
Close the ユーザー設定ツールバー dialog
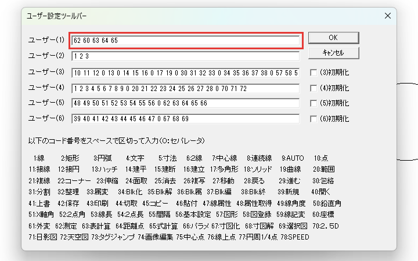pos(388,16)
